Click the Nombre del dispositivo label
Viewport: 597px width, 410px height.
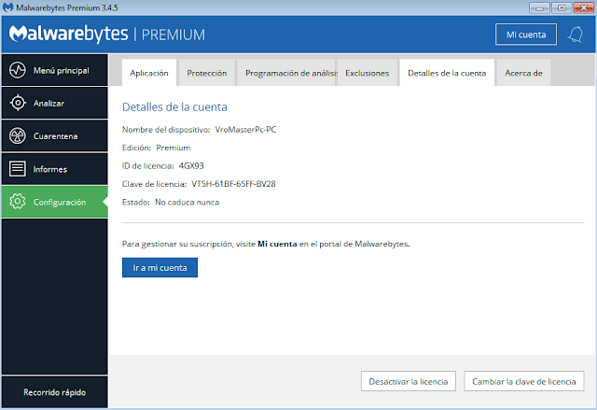(166, 130)
